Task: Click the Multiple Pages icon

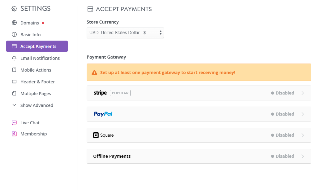Action: coord(14,94)
